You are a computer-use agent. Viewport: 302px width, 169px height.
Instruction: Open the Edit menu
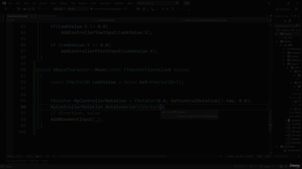pyautogui.click(x=18, y=3)
